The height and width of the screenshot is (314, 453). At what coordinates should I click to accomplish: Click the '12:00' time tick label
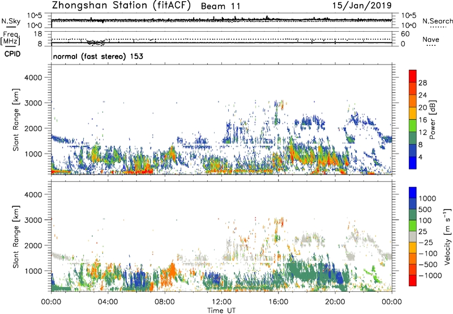click(x=221, y=302)
